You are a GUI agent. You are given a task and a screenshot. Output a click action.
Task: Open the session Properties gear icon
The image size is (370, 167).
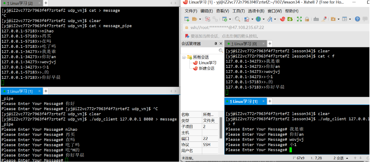pos(225,19)
